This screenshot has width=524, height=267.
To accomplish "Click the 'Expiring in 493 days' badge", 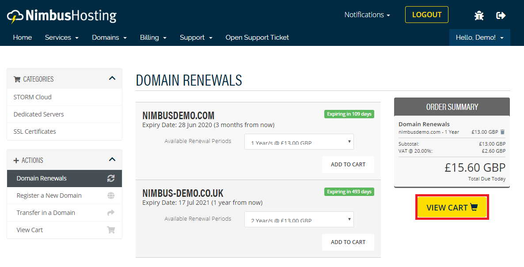I will [x=349, y=192].
